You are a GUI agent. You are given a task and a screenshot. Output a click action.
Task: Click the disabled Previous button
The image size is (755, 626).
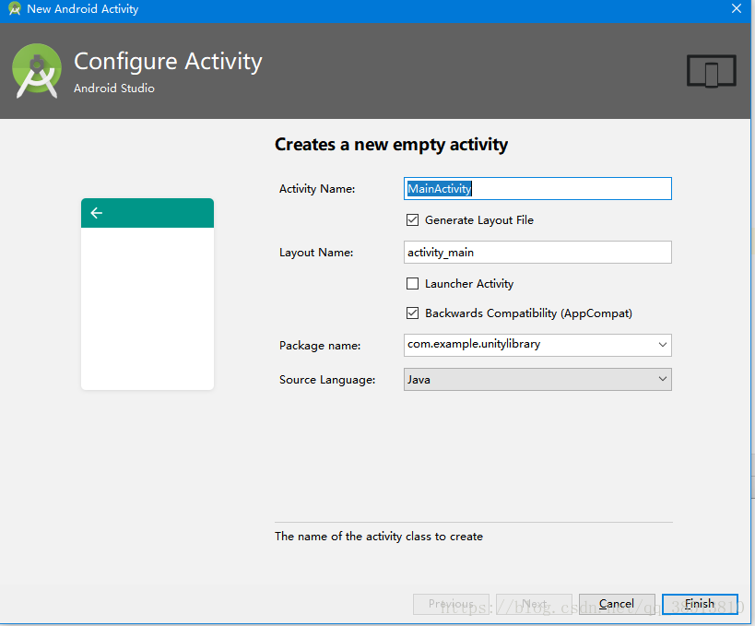click(x=451, y=604)
